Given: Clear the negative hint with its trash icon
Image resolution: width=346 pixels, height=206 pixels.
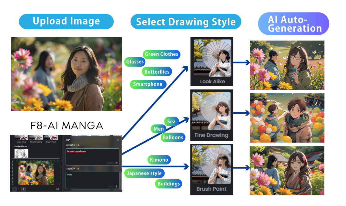Looking at the screenshot, I should 117,186.
